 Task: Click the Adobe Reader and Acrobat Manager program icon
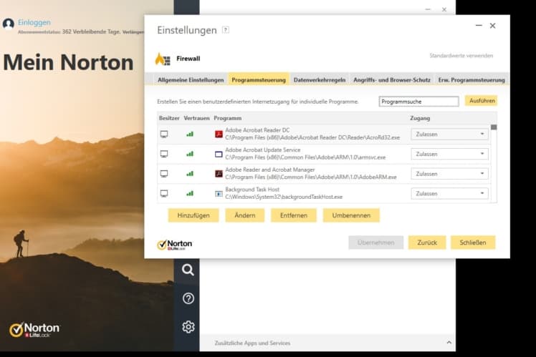point(219,174)
